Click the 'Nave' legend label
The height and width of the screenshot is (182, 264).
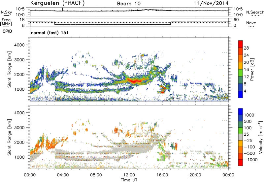[x=251, y=23]
